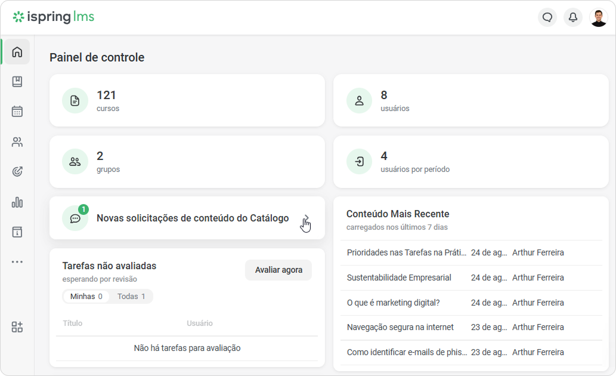616x376 pixels.
Task: Open the reports bar chart icon
Action: (17, 202)
